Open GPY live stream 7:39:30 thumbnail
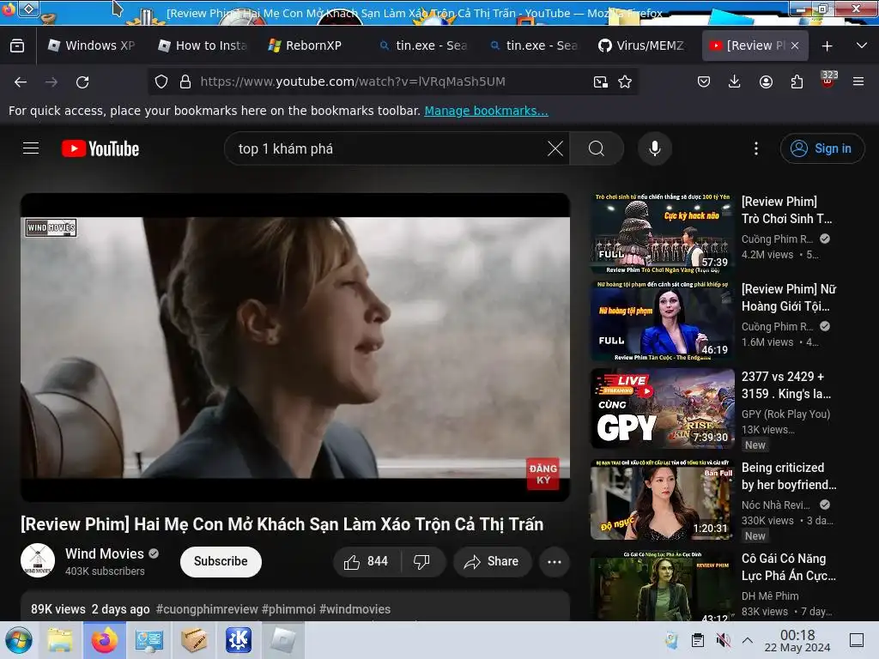This screenshot has height=659, width=879. coord(662,408)
